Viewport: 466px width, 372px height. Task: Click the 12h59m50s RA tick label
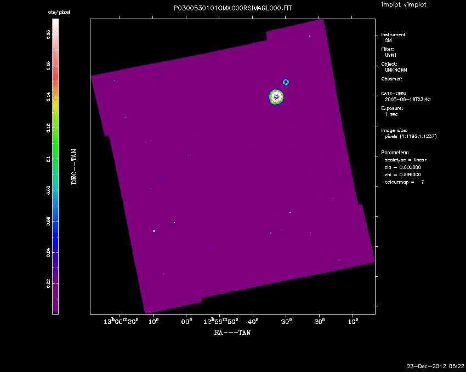221,321
